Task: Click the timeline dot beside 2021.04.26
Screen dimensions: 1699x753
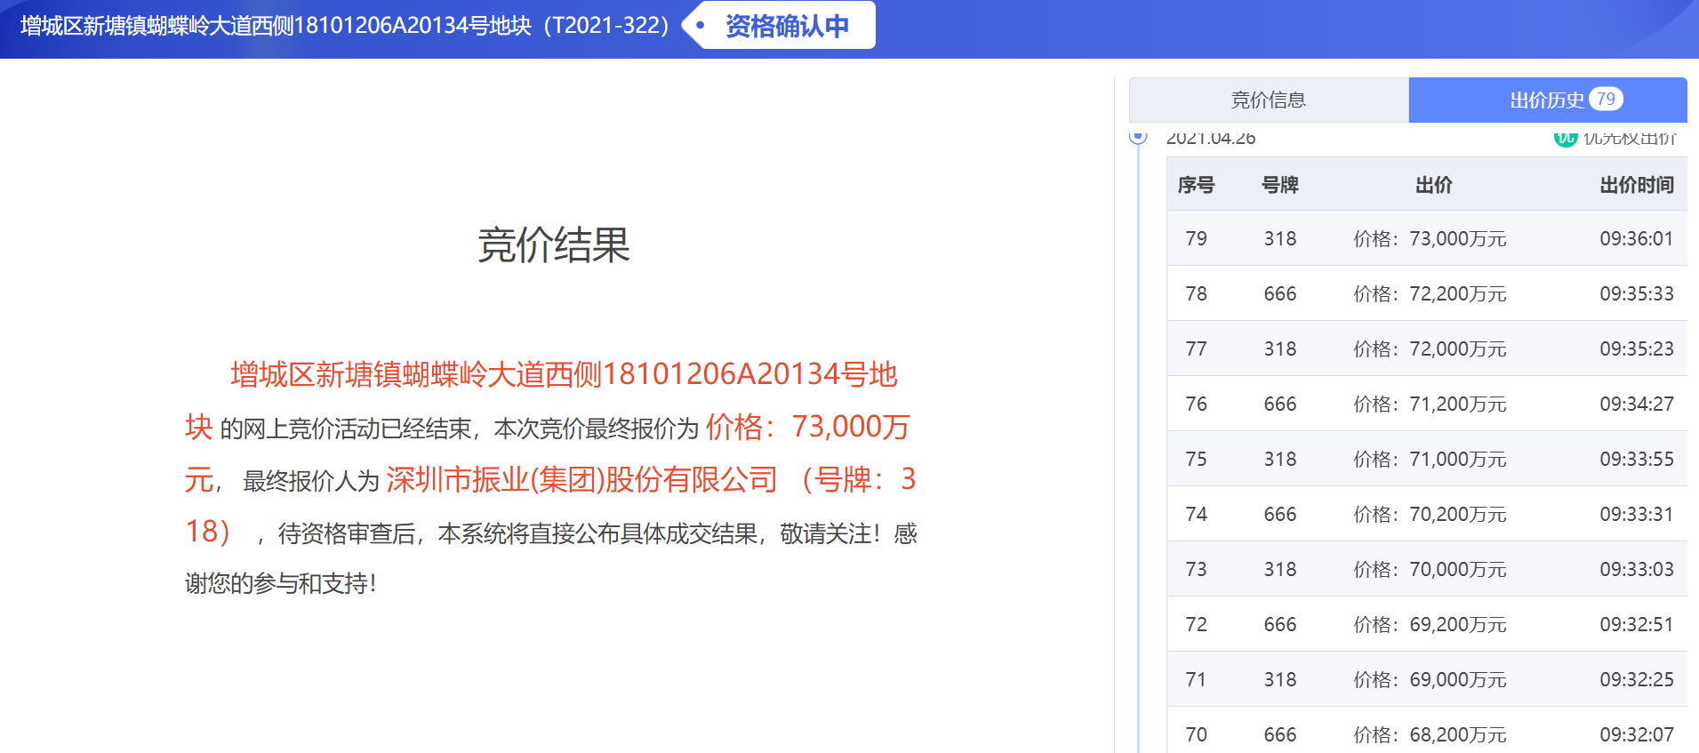Action: (x=1138, y=137)
